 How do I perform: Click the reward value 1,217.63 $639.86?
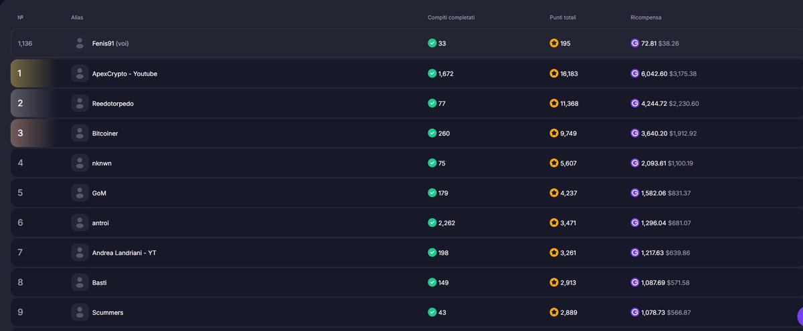click(x=665, y=252)
